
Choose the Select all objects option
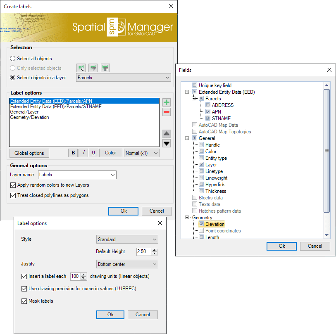click(13, 59)
